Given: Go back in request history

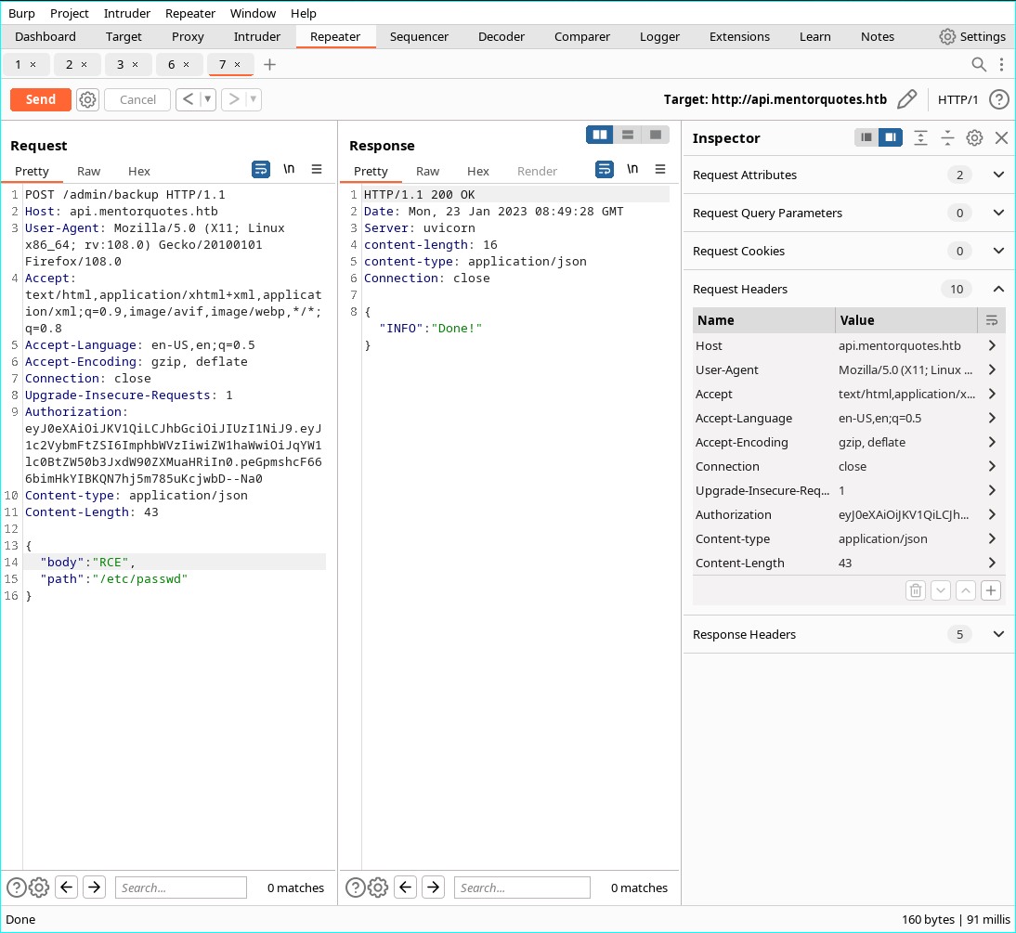Looking at the screenshot, I should click(188, 99).
